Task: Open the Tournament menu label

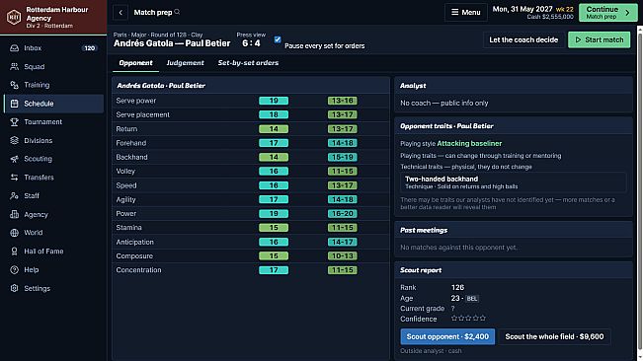Action: (43, 122)
